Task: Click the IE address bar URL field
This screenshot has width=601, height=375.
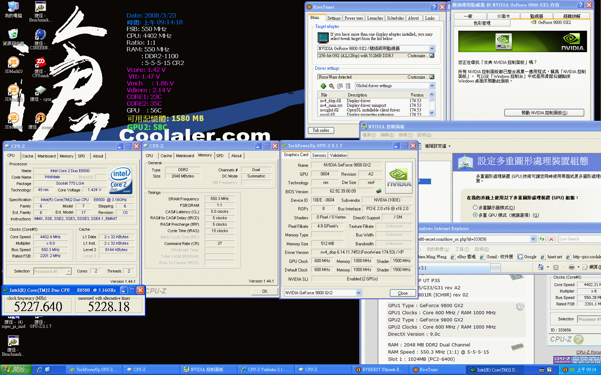Action: coord(474,239)
